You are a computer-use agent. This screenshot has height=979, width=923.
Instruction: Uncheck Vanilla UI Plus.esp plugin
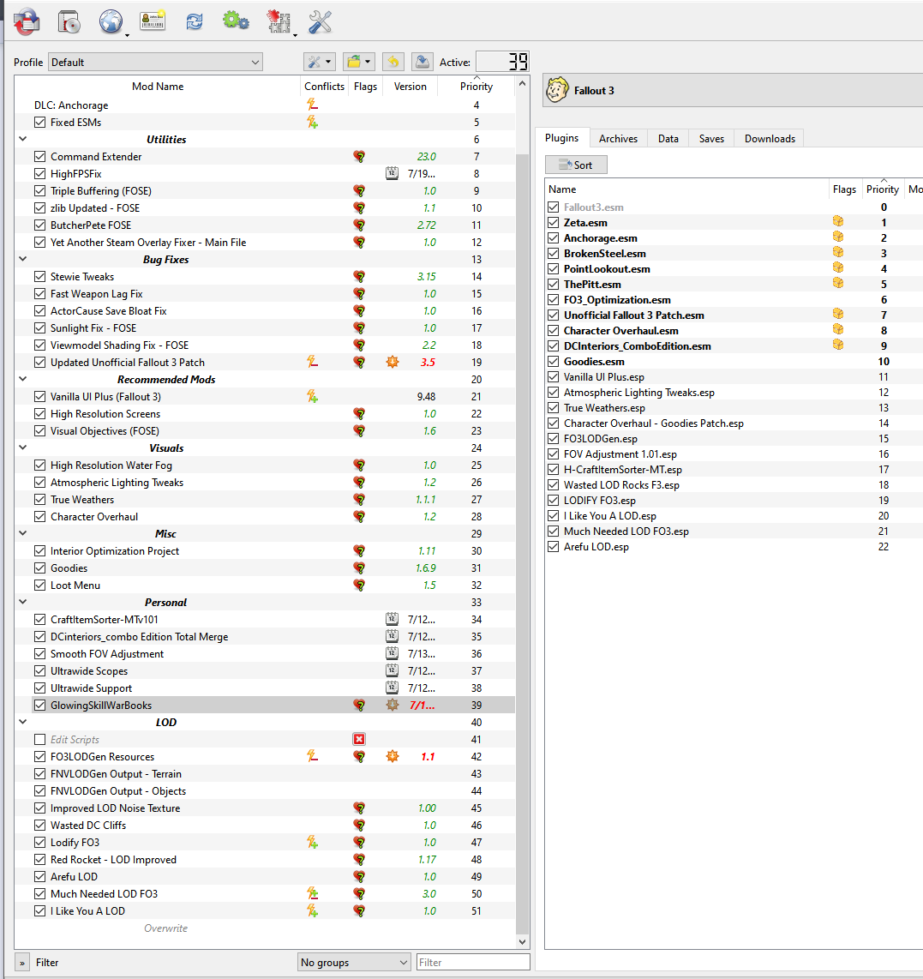click(553, 376)
